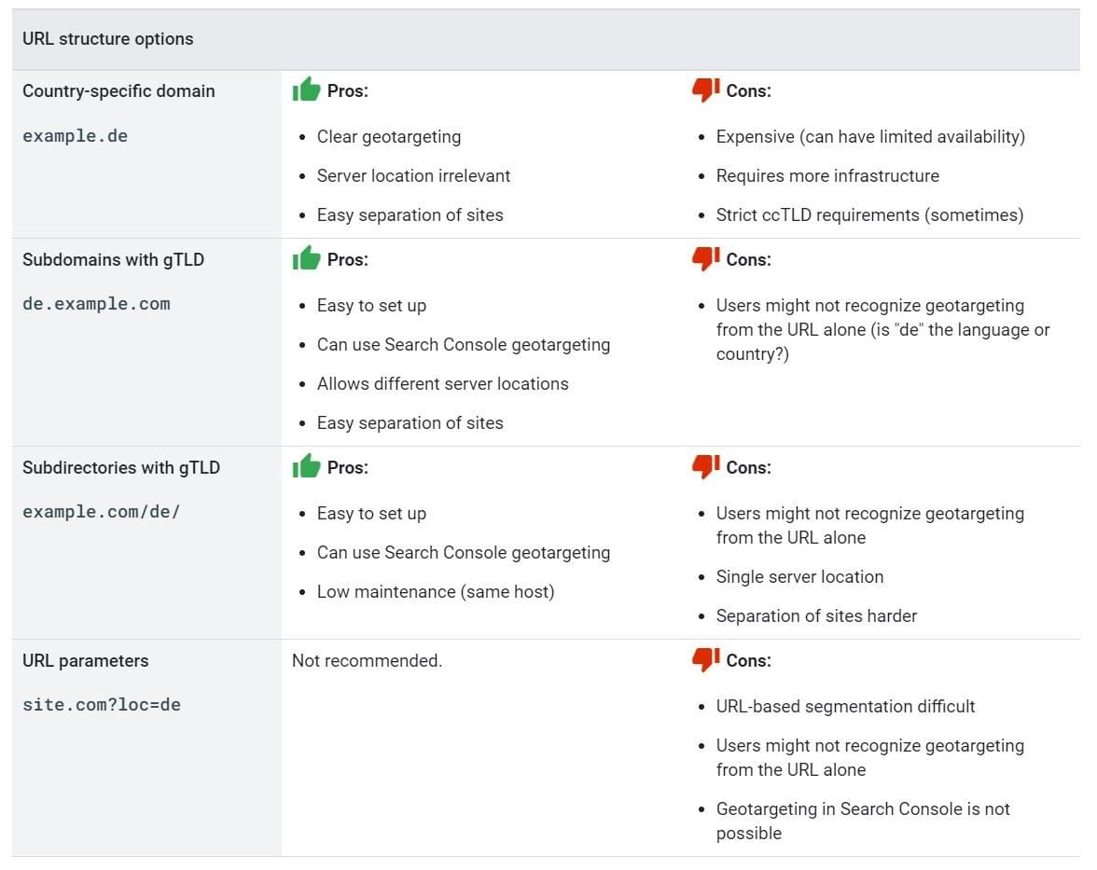Click the site.com?loc=de code sample

102,705
